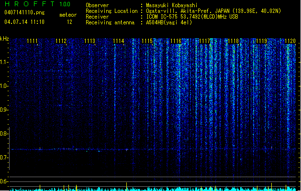Click the 1115 time marker

(147, 41)
